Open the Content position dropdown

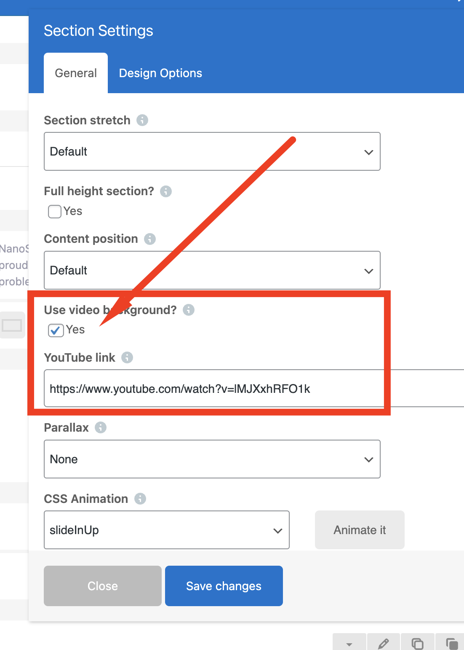click(x=212, y=270)
